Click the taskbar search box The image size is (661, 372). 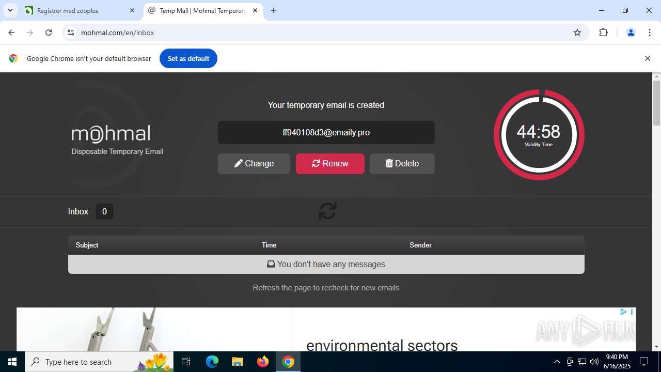coord(100,362)
